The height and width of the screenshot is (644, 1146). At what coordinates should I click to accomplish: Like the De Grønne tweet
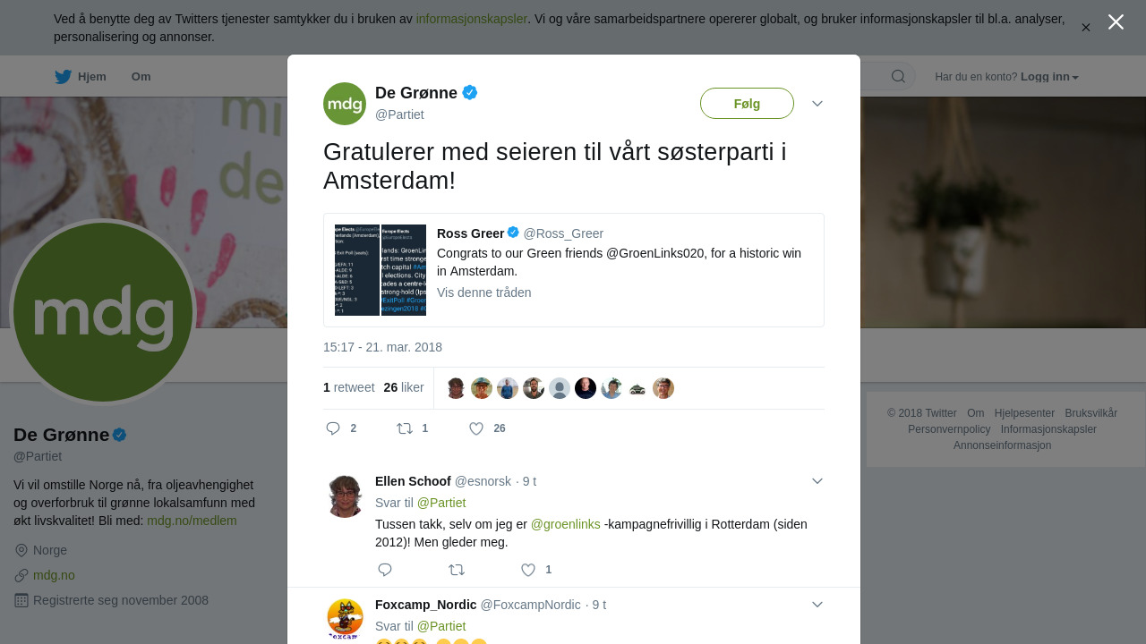[476, 428]
